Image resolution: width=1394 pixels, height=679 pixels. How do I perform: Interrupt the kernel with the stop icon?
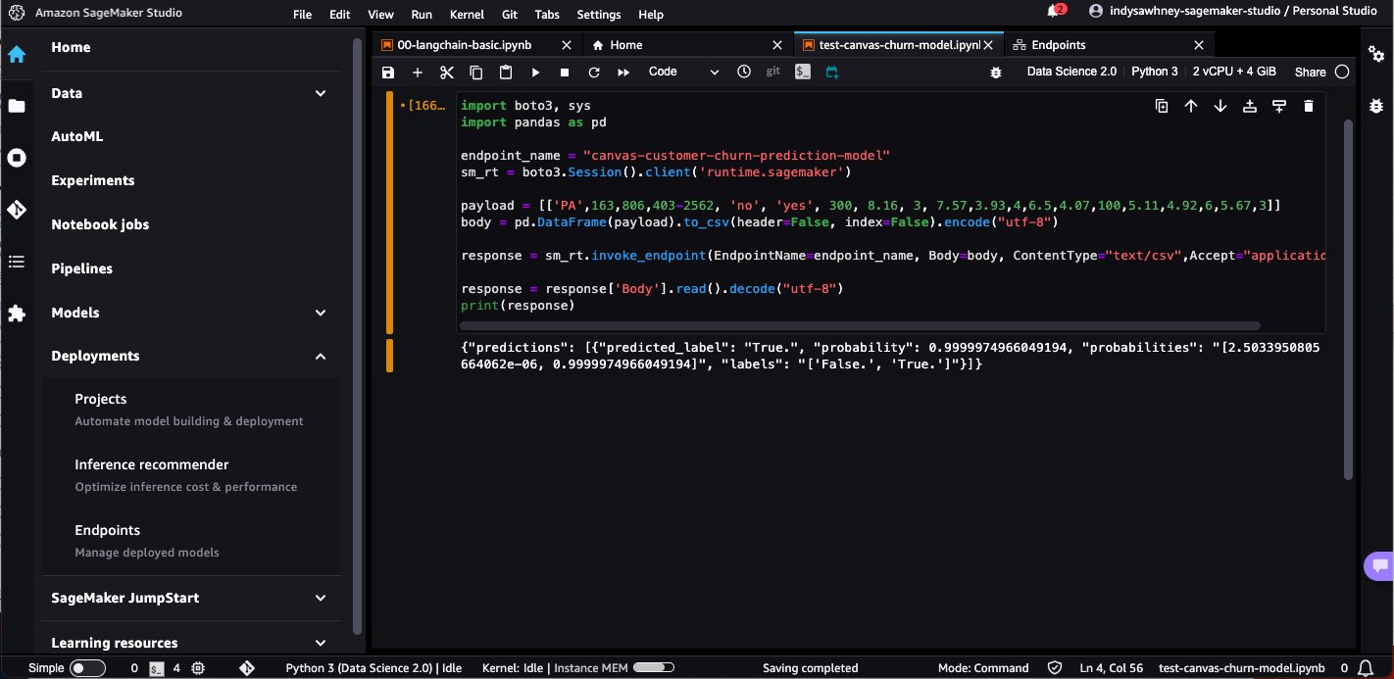(x=565, y=72)
